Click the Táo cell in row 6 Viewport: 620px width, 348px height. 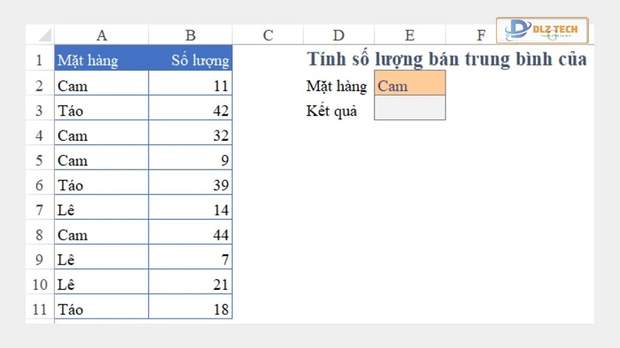(101, 185)
